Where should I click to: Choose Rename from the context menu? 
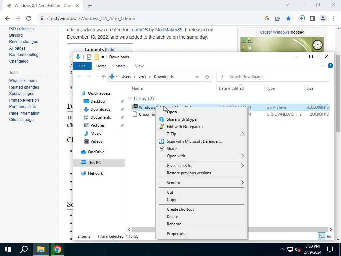[x=201, y=224]
